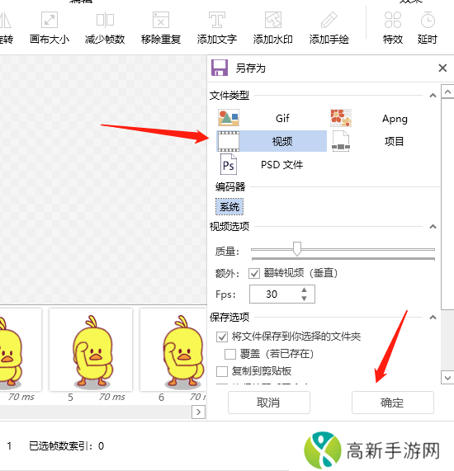Select the 移除重复 remove duplicates tool
This screenshot has width=454, height=471.
(161, 28)
